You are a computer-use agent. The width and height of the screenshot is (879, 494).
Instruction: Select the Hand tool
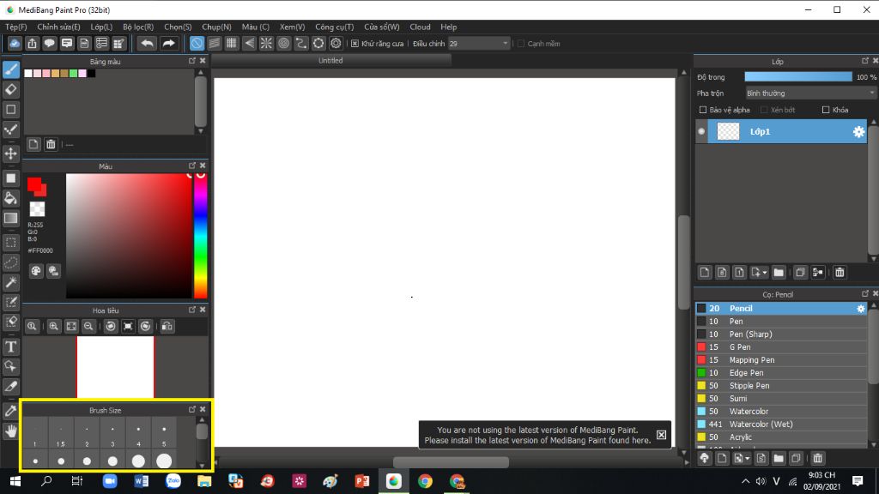coord(11,431)
